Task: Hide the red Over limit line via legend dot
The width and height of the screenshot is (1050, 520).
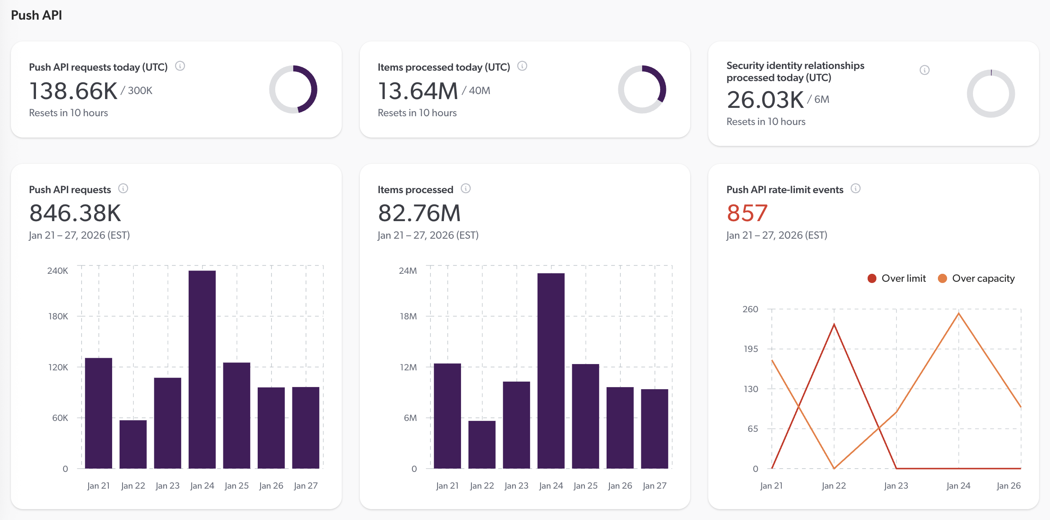Action: [872, 278]
